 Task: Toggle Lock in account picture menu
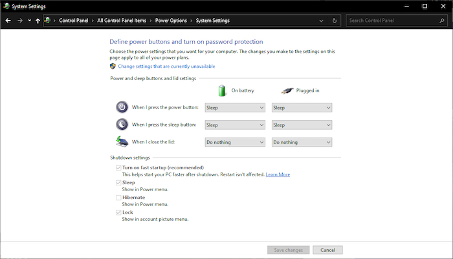pos(118,212)
